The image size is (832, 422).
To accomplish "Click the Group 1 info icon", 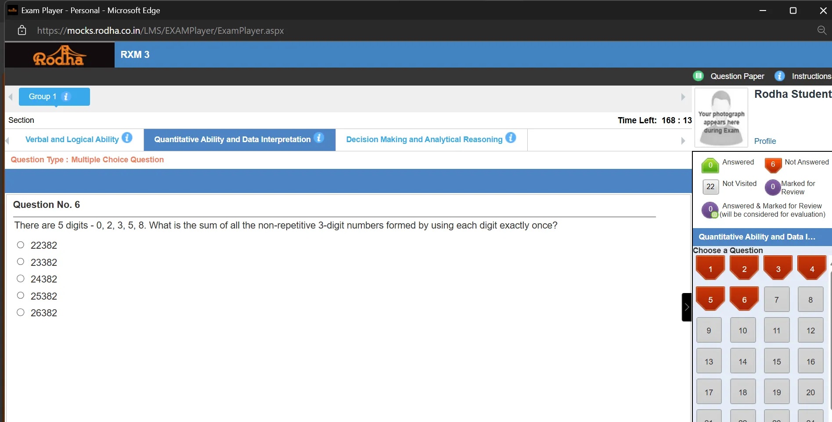I will (x=66, y=97).
